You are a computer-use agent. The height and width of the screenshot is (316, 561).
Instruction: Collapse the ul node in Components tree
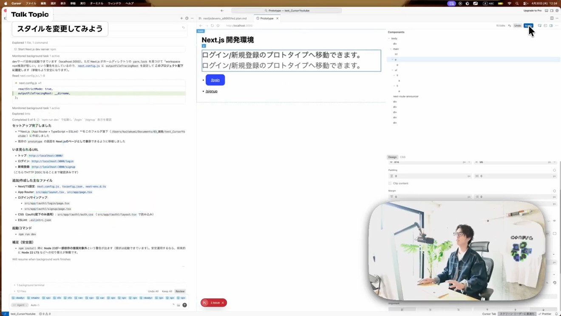pyautogui.click(x=393, y=70)
